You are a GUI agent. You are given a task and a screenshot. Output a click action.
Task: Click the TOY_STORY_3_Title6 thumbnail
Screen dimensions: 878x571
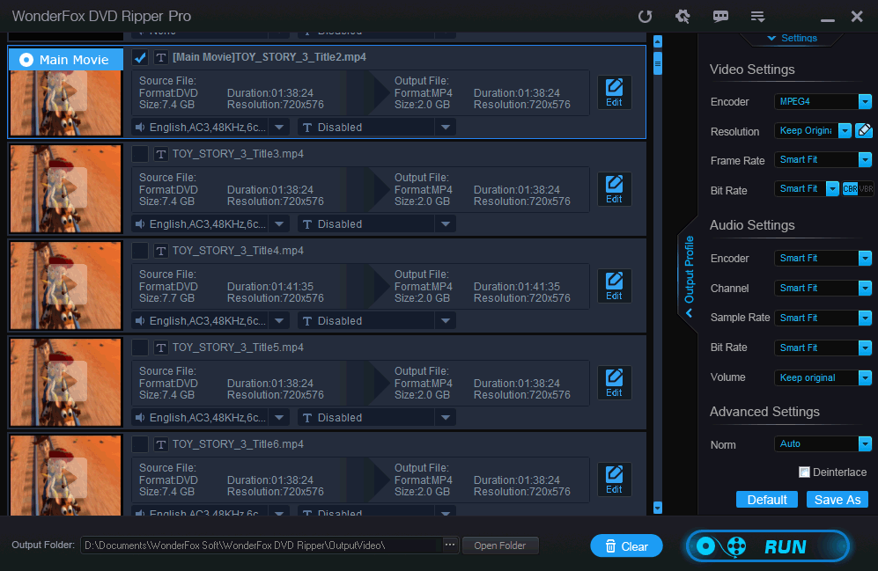click(65, 475)
